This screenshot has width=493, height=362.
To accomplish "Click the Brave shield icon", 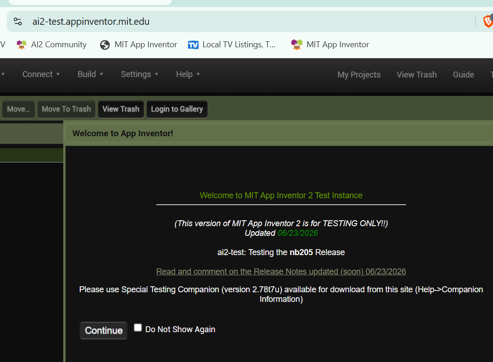I will pos(488,22).
